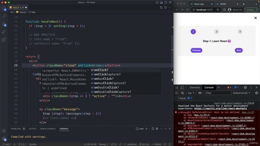Open the Manage gear in VS Code activity bar
The width and height of the screenshot is (260, 146).
4,139
